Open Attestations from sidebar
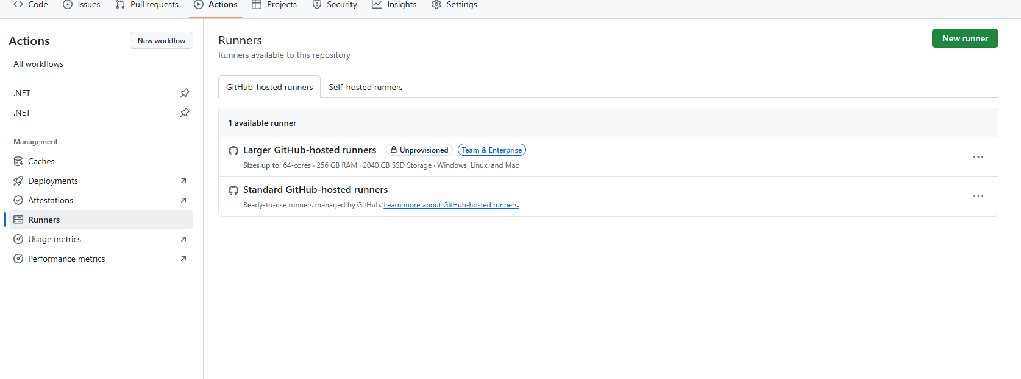 click(51, 200)
